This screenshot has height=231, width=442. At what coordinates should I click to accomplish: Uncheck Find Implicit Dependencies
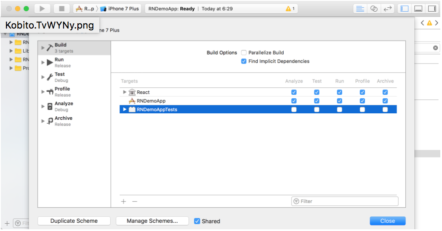pyautogui.click(x=244, y=61)
